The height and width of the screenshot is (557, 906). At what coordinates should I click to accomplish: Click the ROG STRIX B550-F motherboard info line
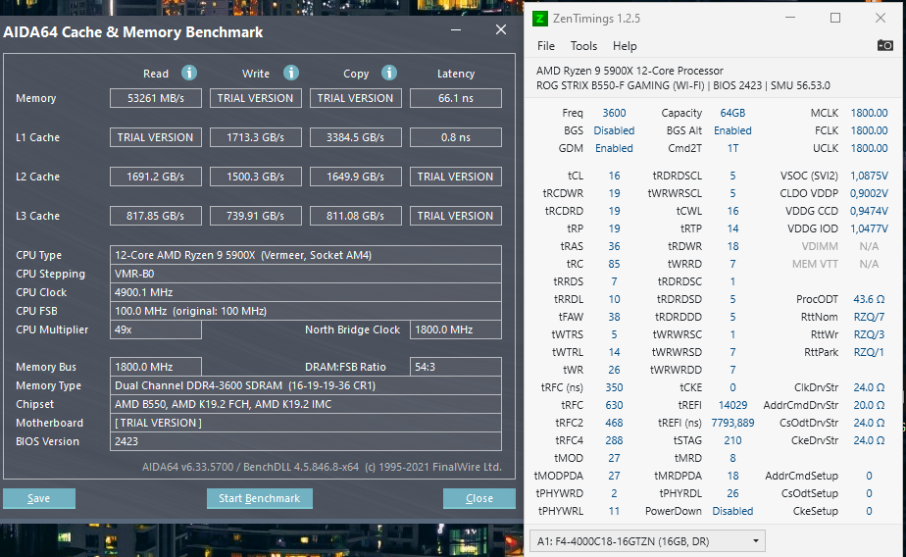[683, 85]
